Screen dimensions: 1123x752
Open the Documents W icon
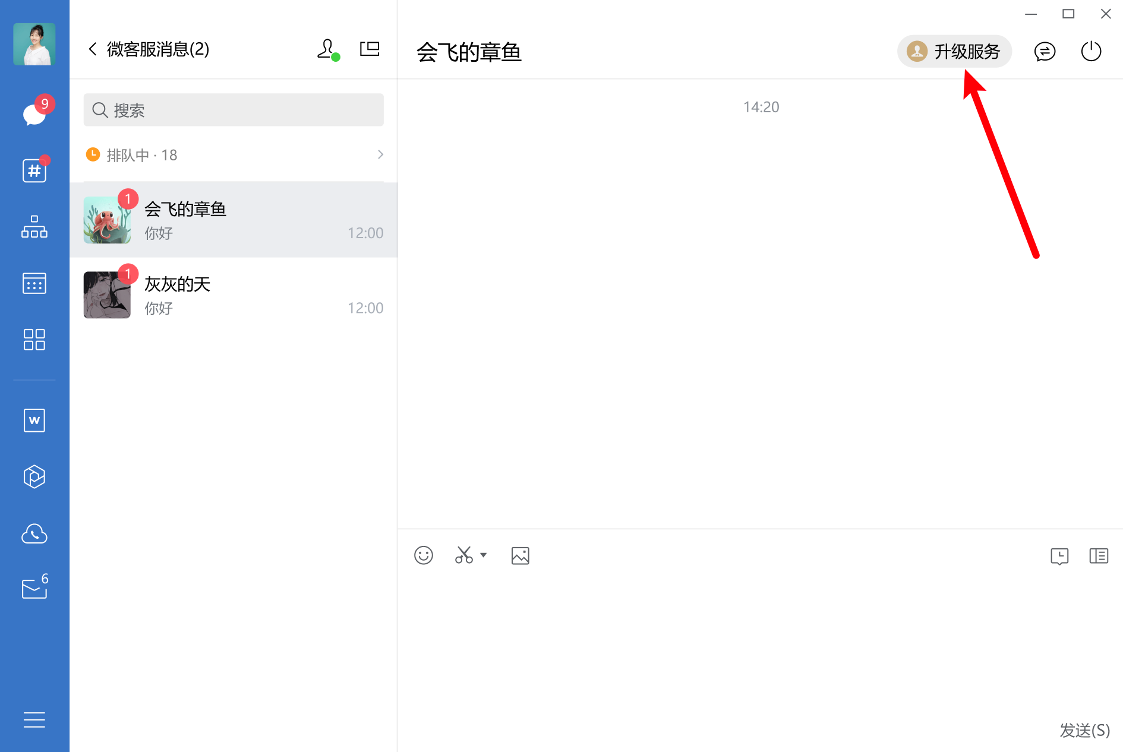click(x=34, y=421)
